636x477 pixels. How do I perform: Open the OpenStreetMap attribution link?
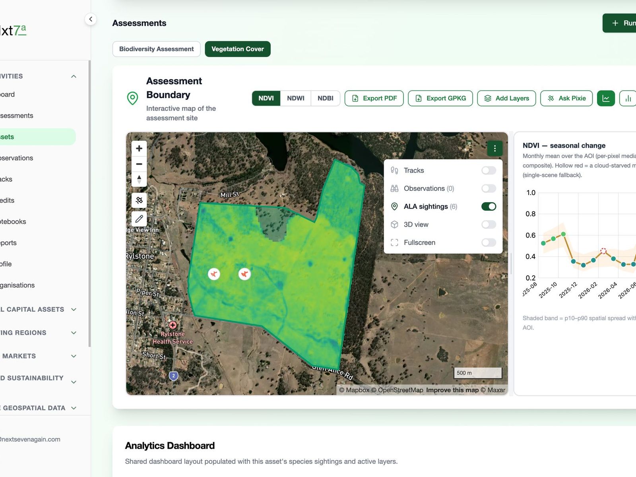tap(397, 390)
